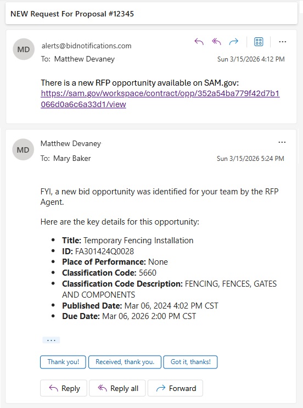Expand the collapsed message content ellipsis

pyautogui.click(x=51, y=340)
